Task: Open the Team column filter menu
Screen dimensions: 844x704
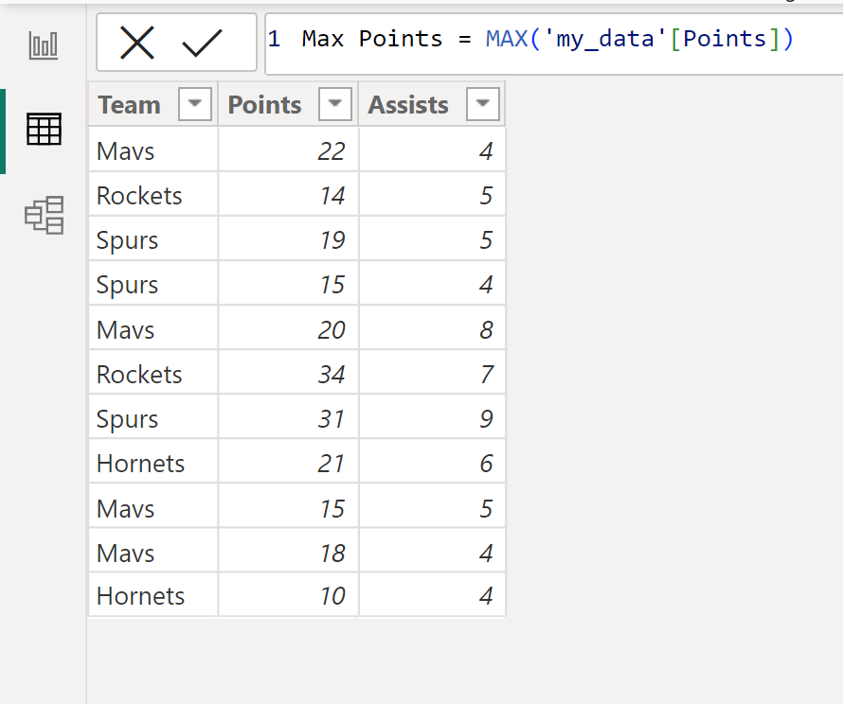Action: 194,104
